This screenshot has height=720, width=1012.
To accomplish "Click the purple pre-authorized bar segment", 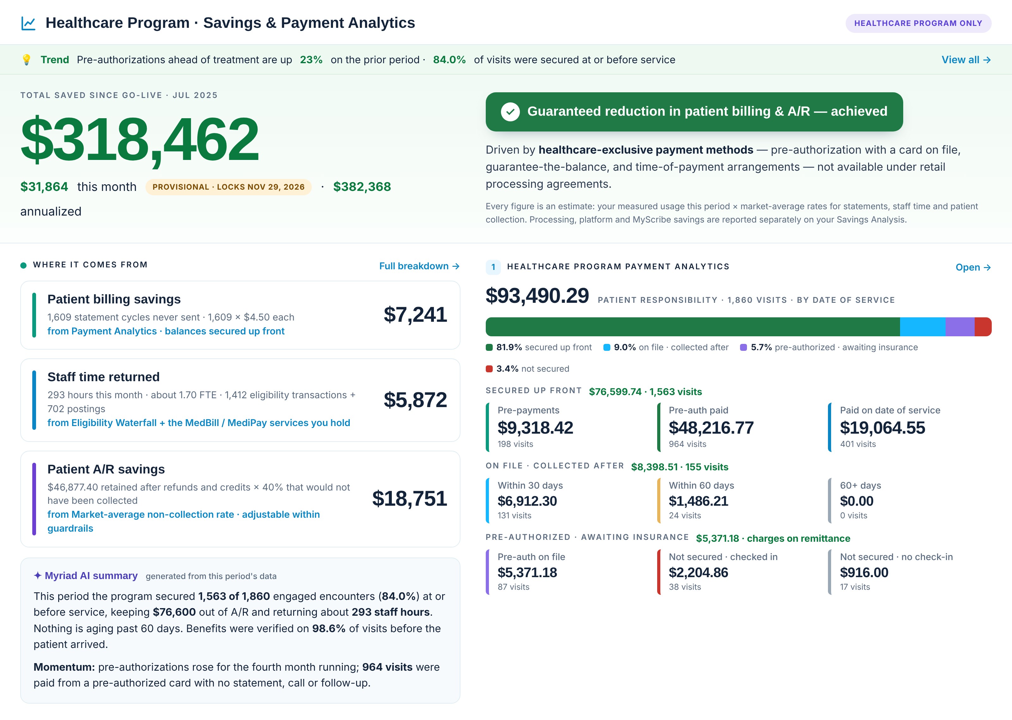I will point(960,327).
